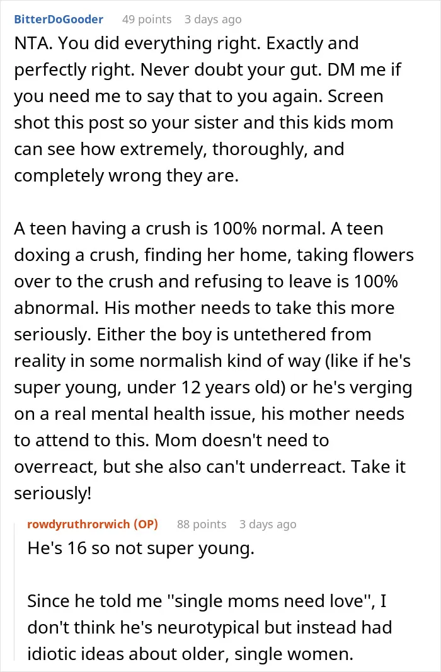Click the final word 'seriously!' in top comment
The image size is (441, 672).
point(53,494)
